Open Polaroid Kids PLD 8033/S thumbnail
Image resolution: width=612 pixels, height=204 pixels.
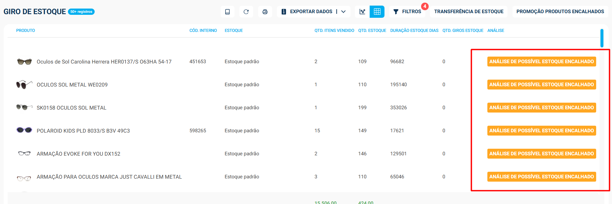click(x=24, y=130)
